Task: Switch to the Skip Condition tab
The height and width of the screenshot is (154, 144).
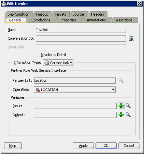Action: point(19,14)
